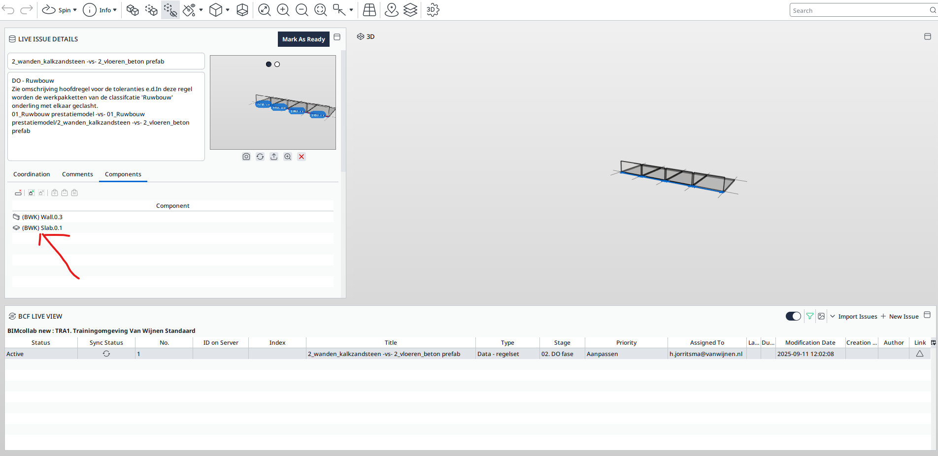Open the Spin navigation mode dropdown arrow
Viewport: 938px width, 456px height.
point(75,10)
